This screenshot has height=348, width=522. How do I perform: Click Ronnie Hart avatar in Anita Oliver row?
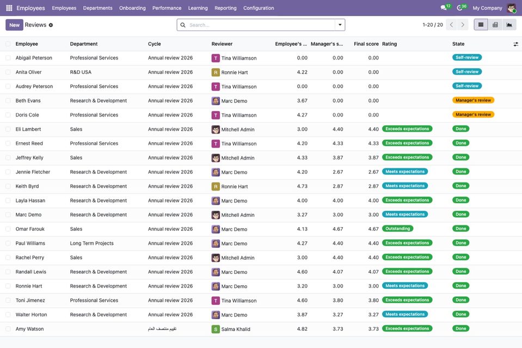pyautogui.click(x=216, y=72)
